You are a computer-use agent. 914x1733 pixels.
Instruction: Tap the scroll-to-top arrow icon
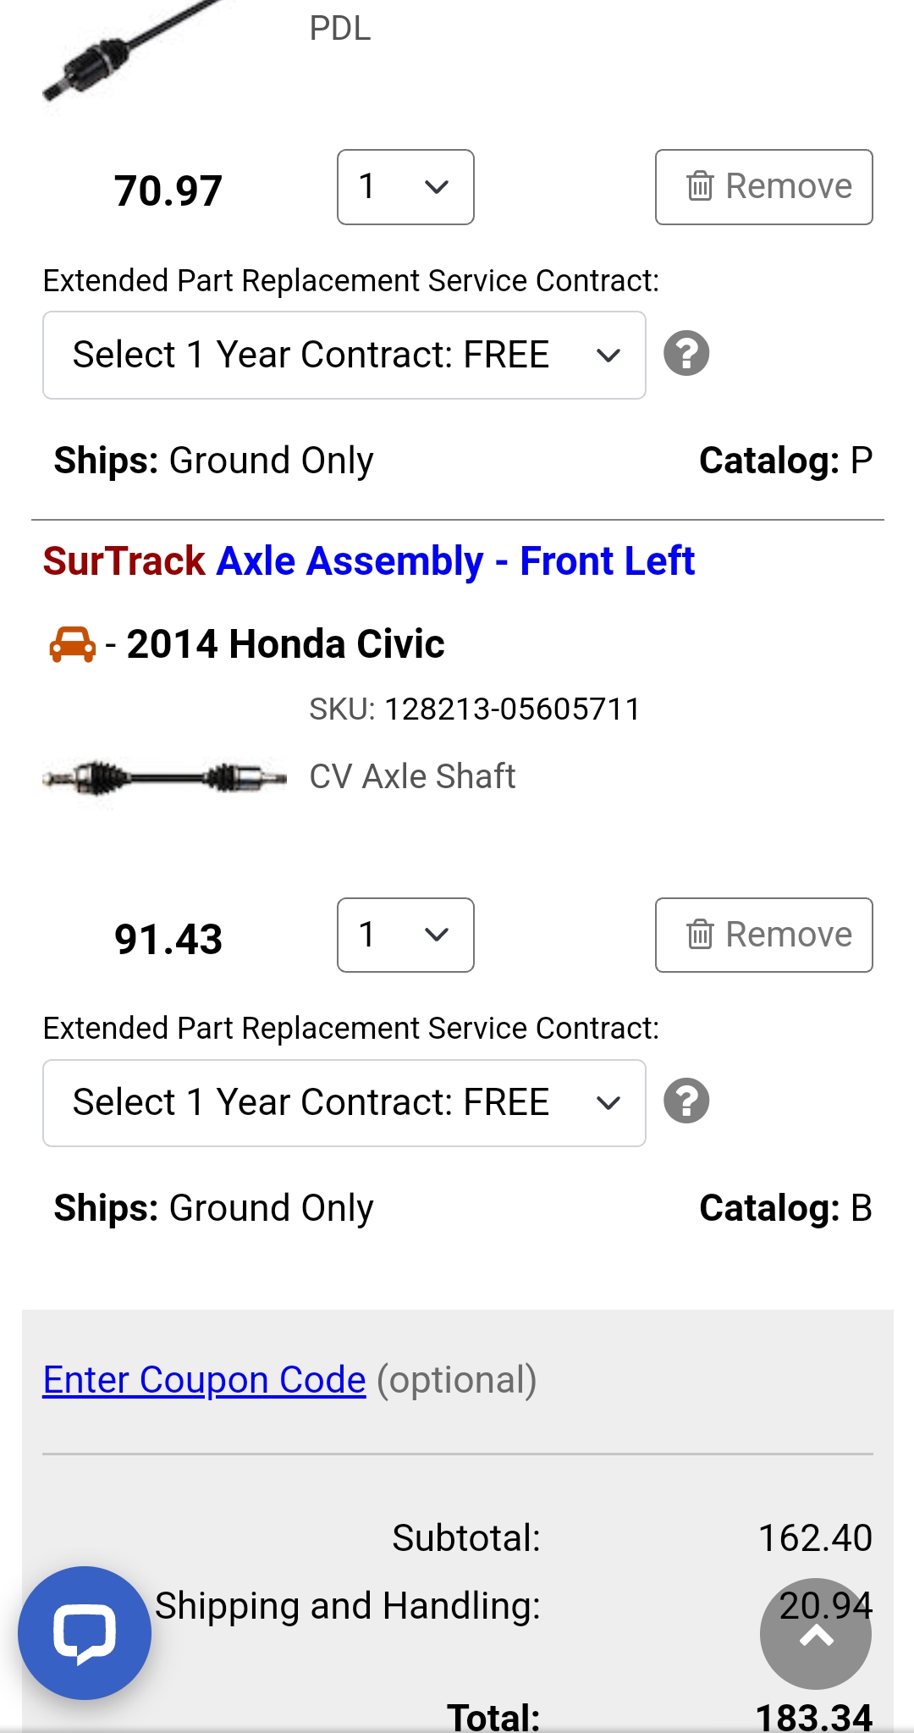point(816,1634)
